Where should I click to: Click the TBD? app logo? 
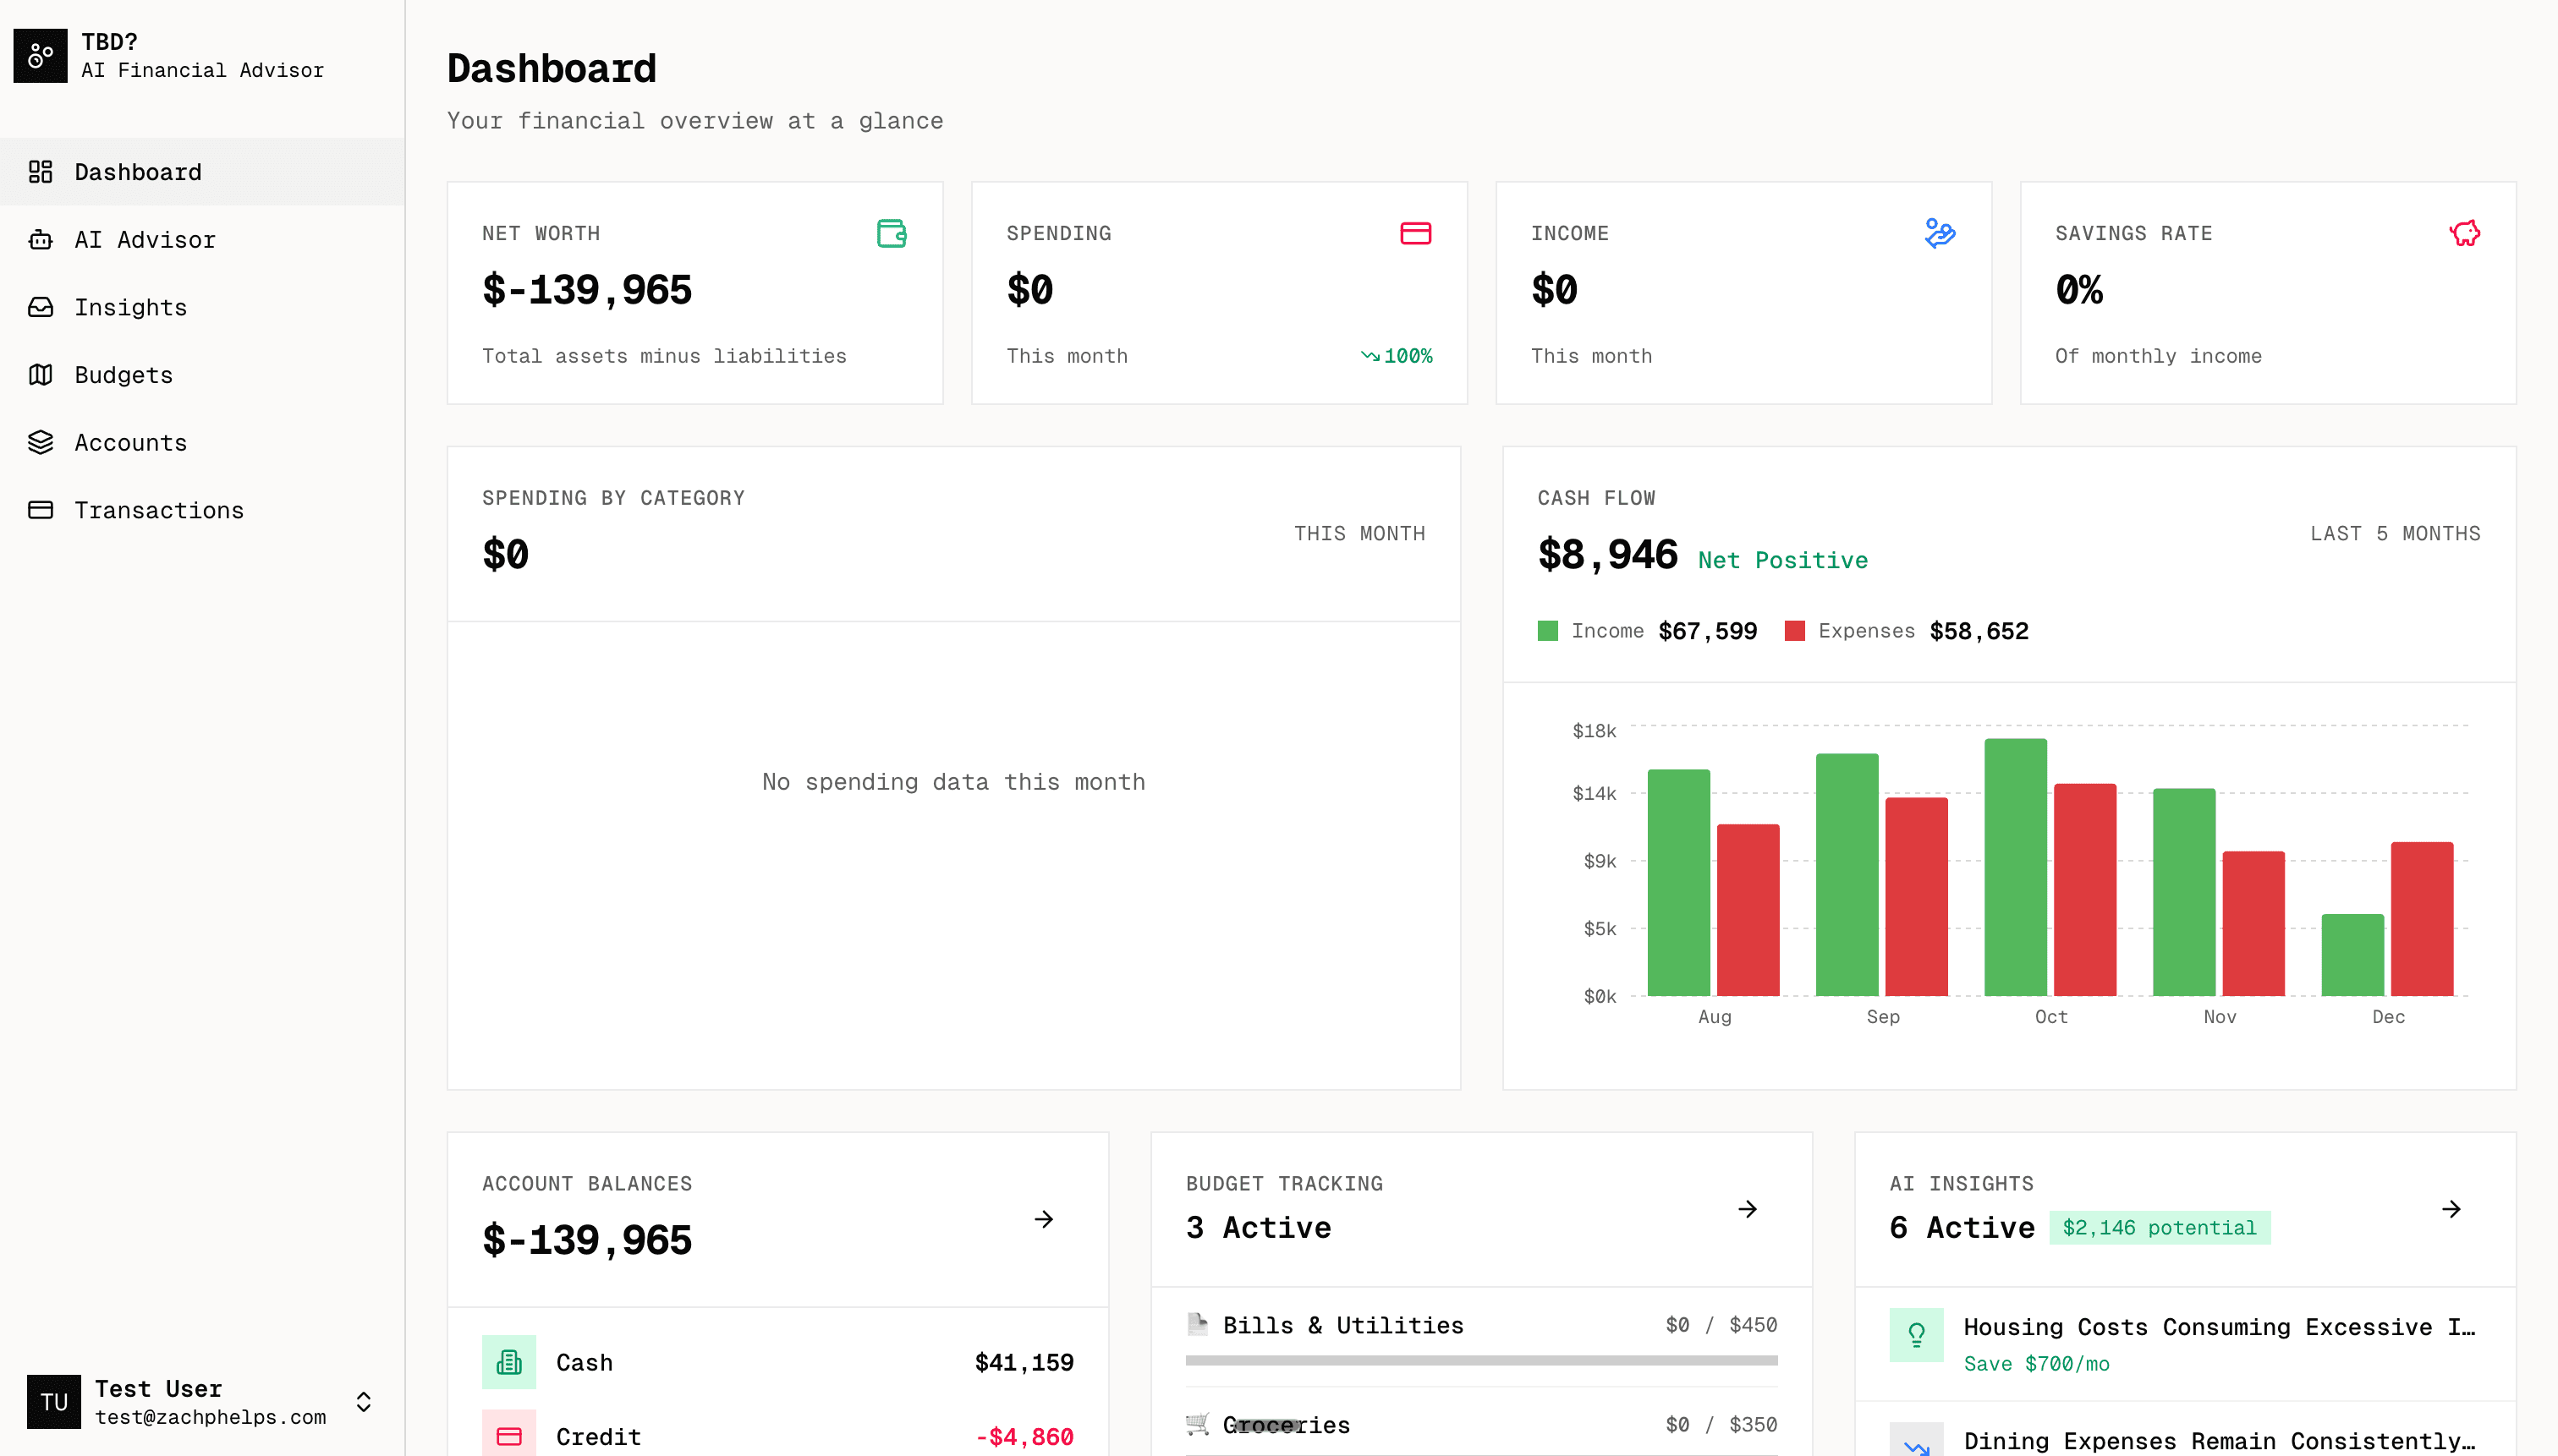pyautogui.click(x=40, y=55)
